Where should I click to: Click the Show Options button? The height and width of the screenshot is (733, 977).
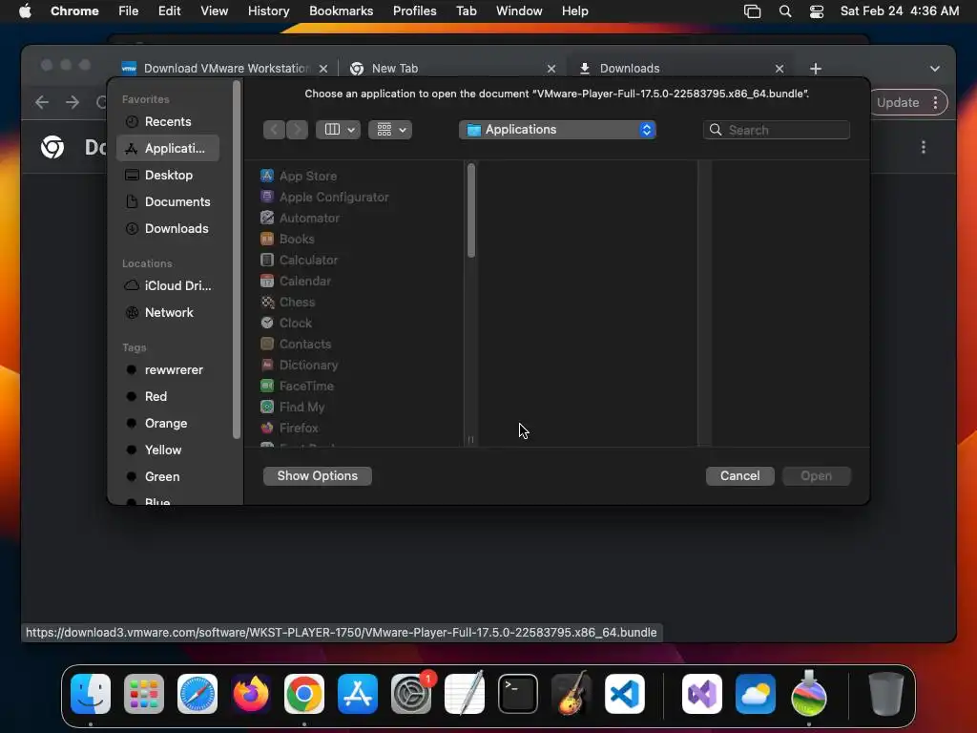click(317, 476)
